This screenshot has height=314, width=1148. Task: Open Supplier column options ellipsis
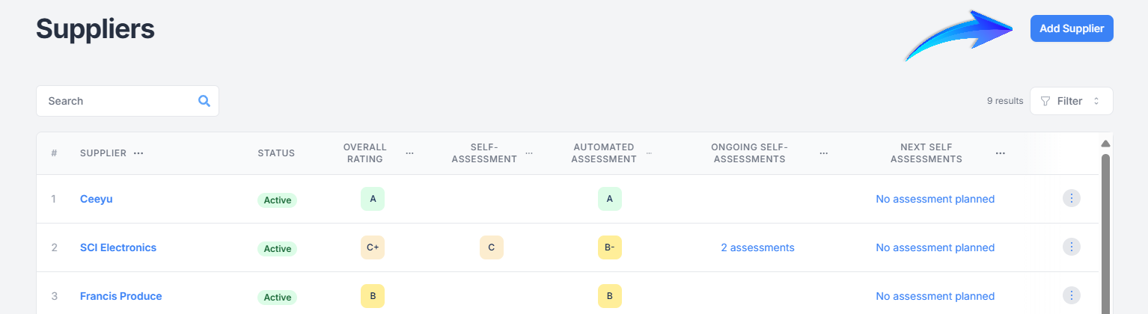[x=138, y=153]
